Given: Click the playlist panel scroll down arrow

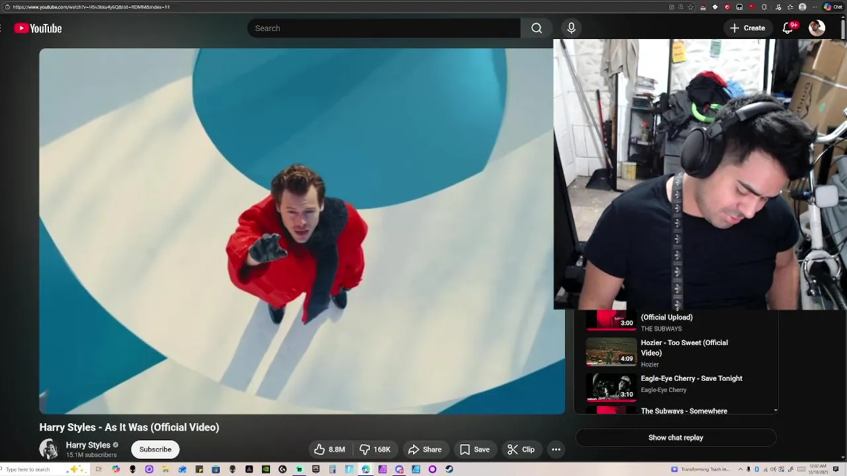Looking at the screenshot, I should pyautogui.click(x=776, y=410).
